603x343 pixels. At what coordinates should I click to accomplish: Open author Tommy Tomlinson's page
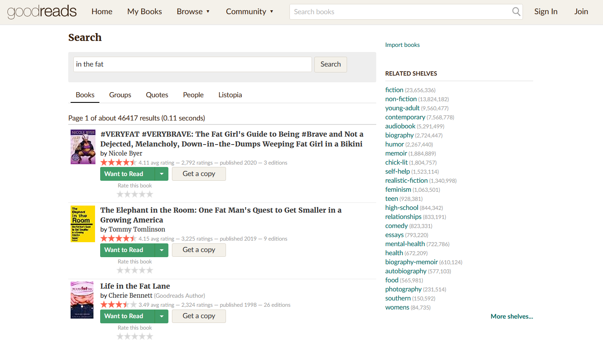137,230
